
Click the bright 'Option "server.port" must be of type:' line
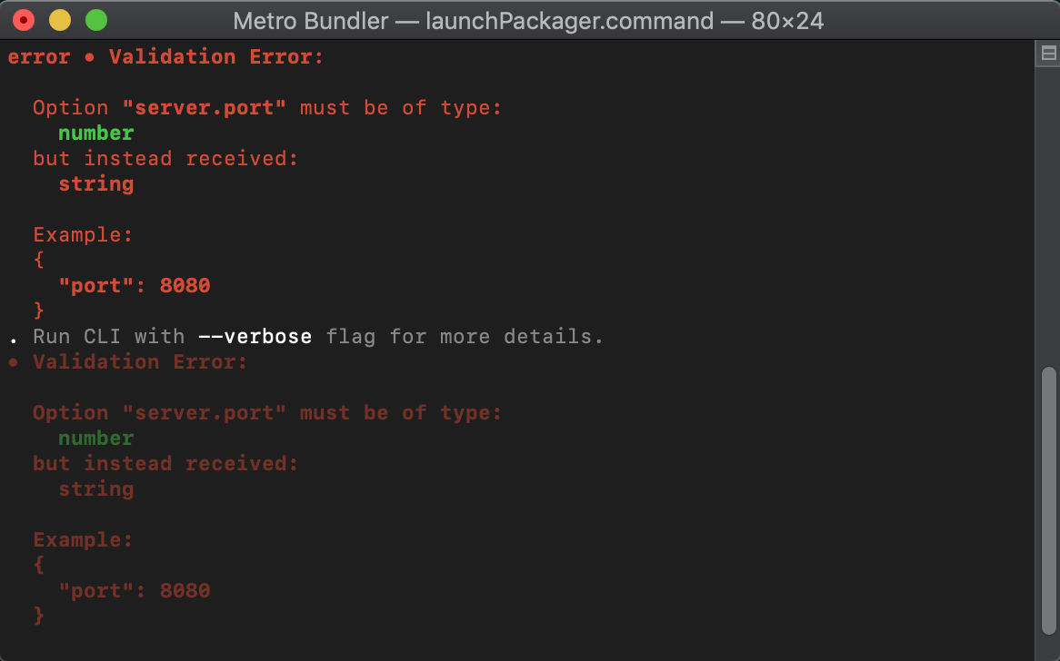coord(267,108)
